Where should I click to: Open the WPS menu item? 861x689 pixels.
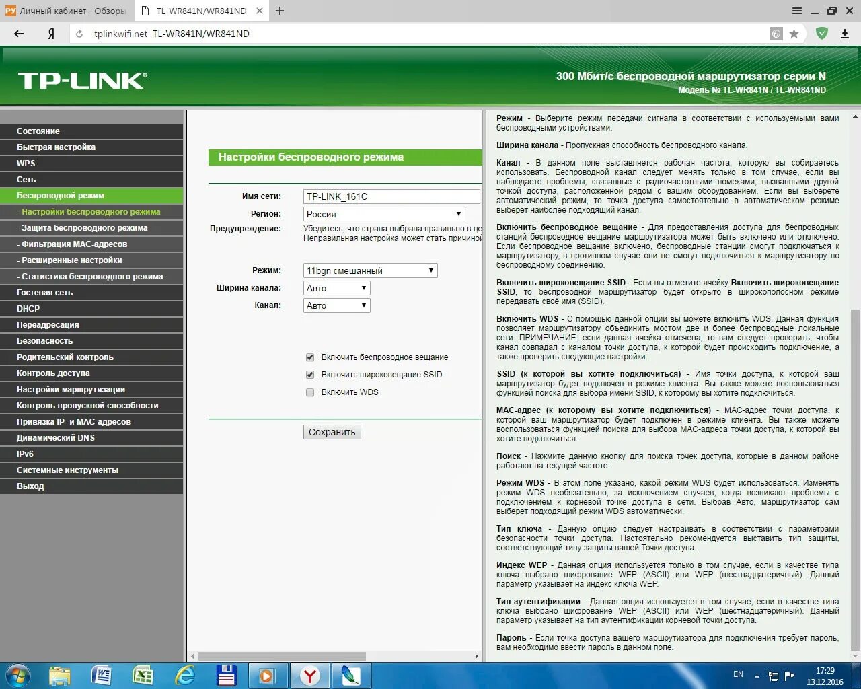coord(91,164)
